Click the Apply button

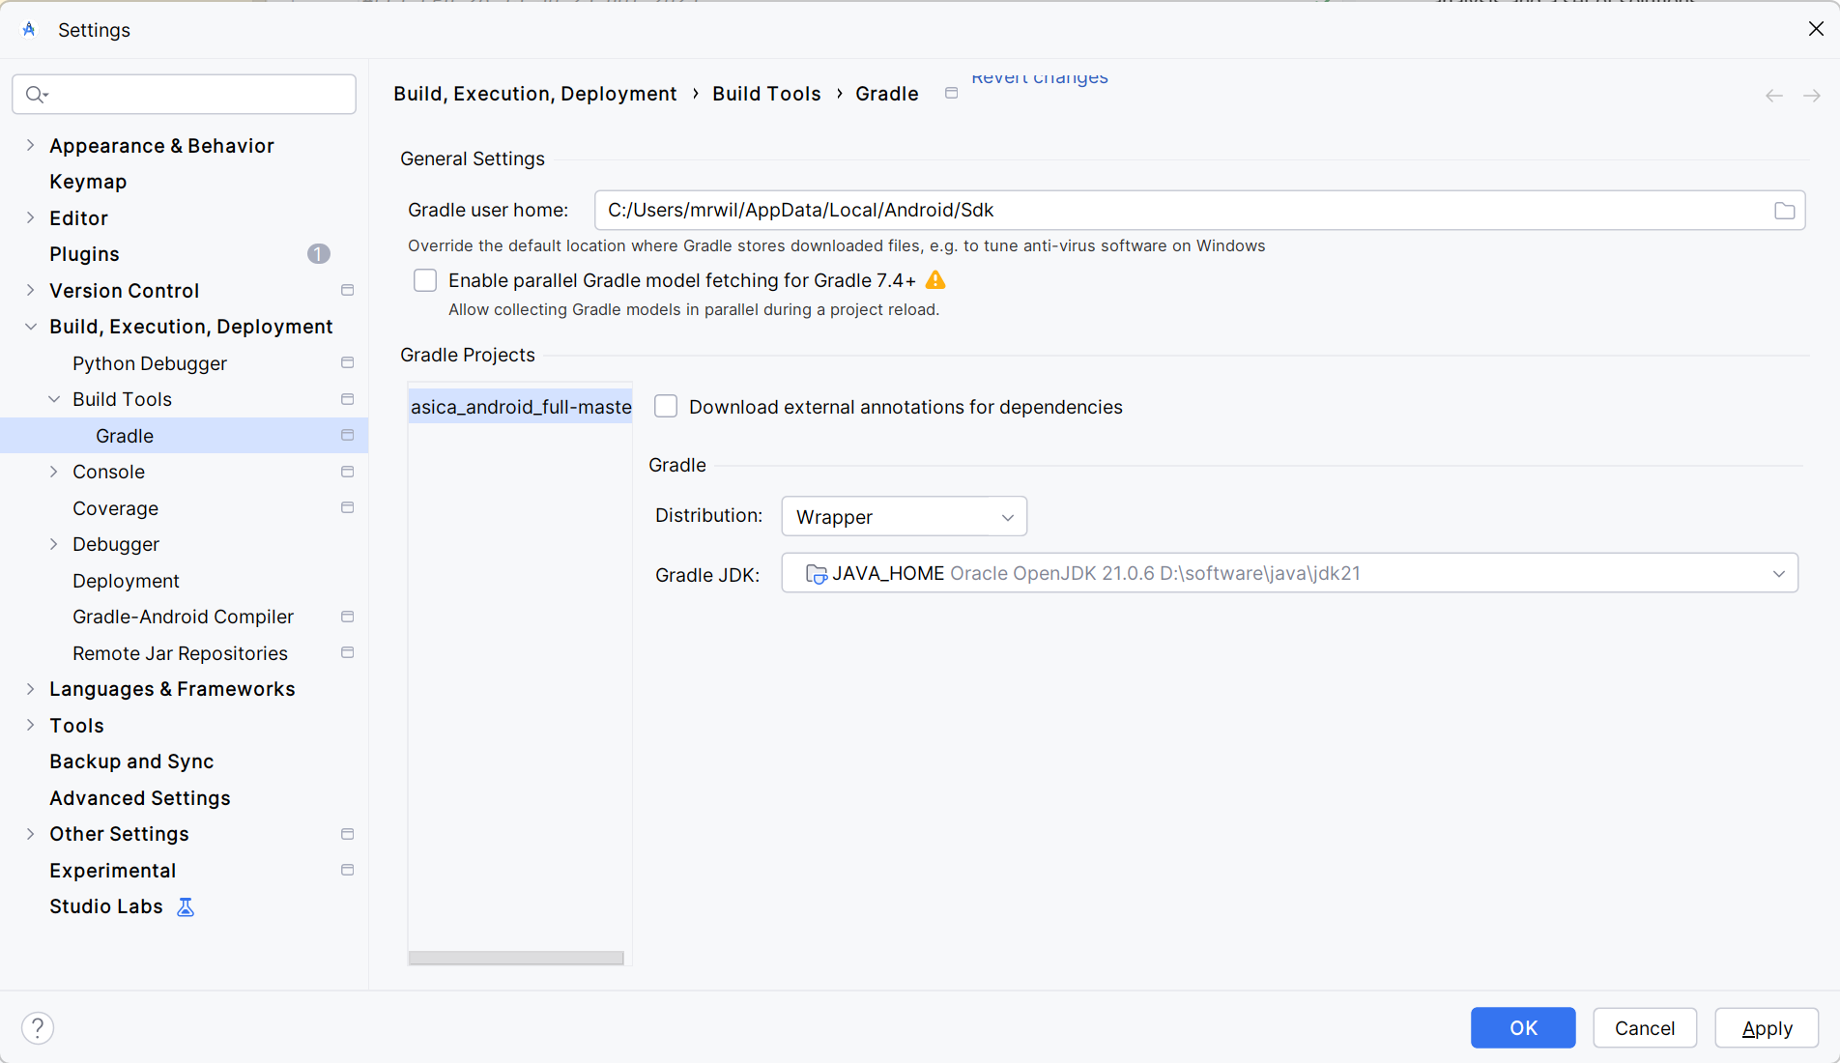click(1767, 1028)
